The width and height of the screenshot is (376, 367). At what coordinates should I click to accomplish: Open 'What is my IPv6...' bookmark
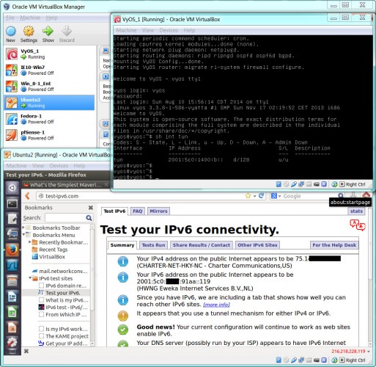coord(64,300)
